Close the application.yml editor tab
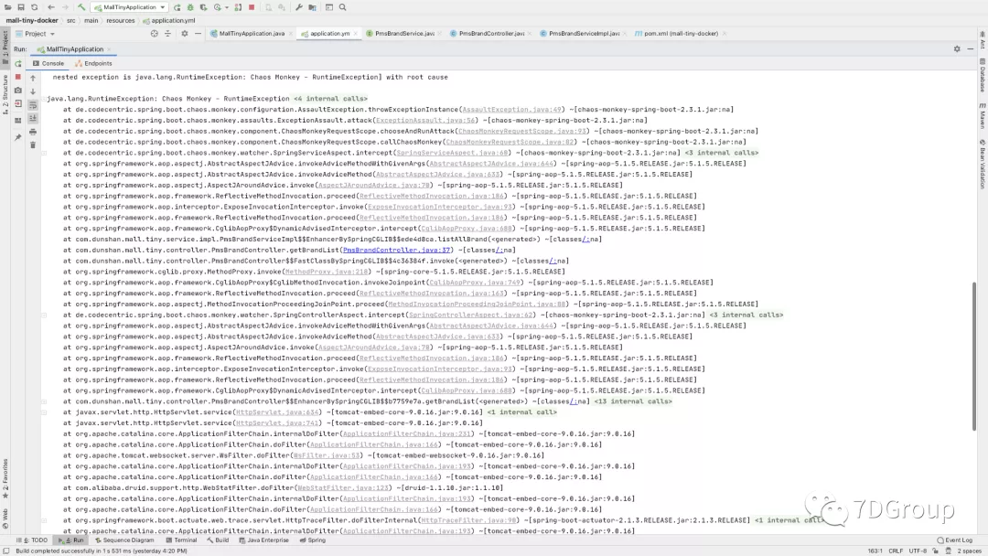 (x=356, y=33)
